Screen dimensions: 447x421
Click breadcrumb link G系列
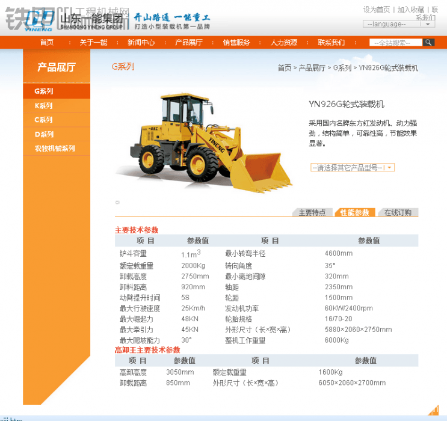click(342, 68)
